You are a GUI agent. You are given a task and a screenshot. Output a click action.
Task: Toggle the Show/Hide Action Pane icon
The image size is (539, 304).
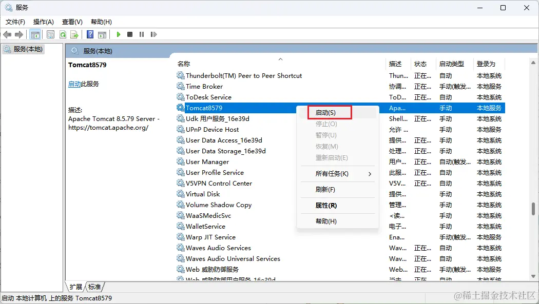[102, 34]
